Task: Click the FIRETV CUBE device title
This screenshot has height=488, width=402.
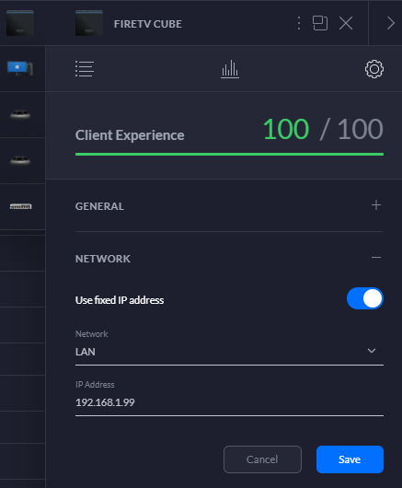Action: 148,24
